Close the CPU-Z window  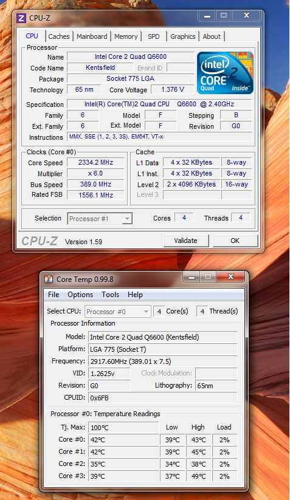point(247,15)
